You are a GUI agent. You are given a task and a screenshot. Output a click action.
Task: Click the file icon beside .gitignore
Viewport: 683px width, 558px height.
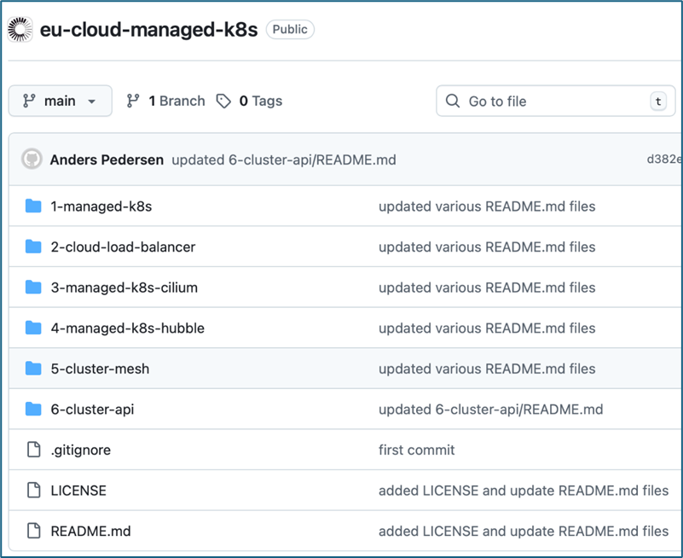pos(33,450)
